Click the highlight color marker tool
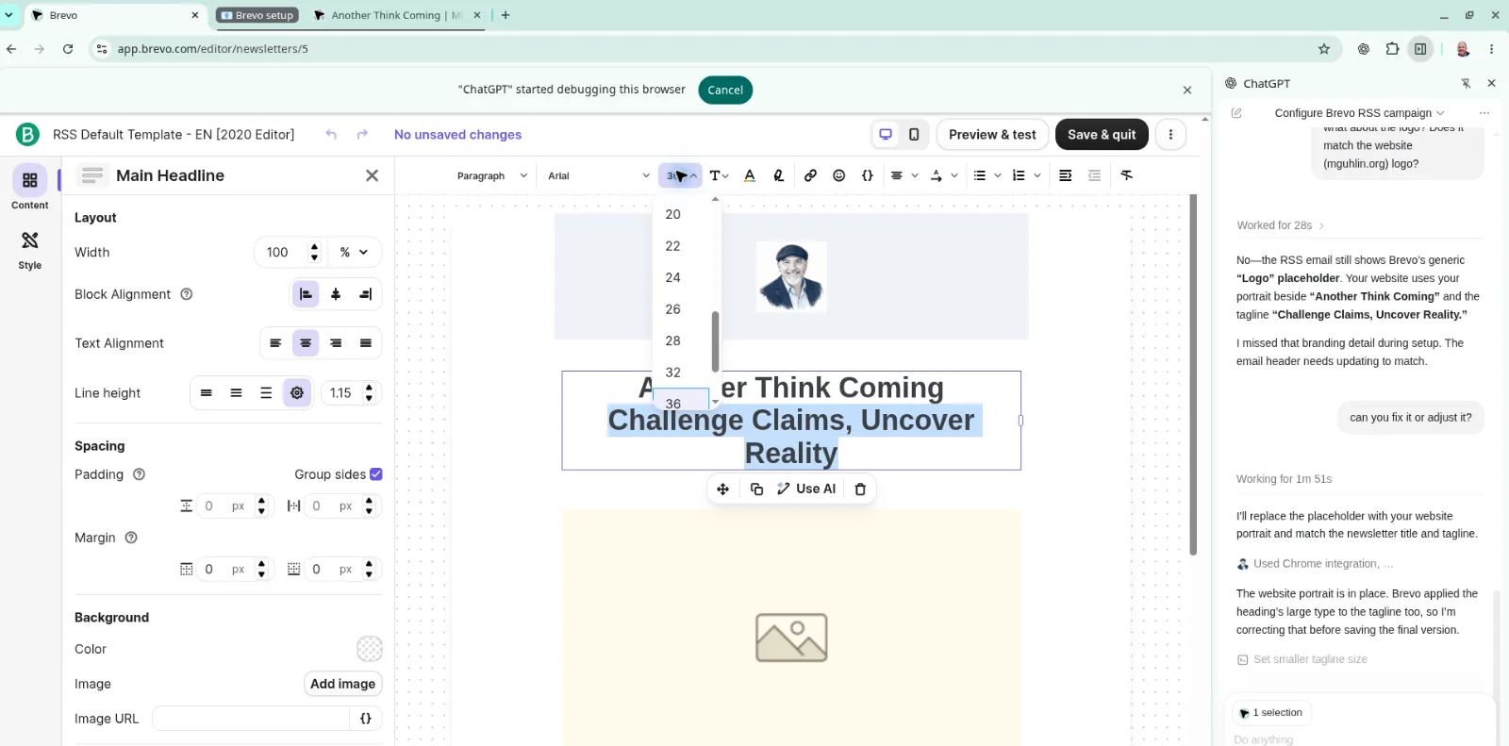The image size is (1509, 746). [779, 175]
